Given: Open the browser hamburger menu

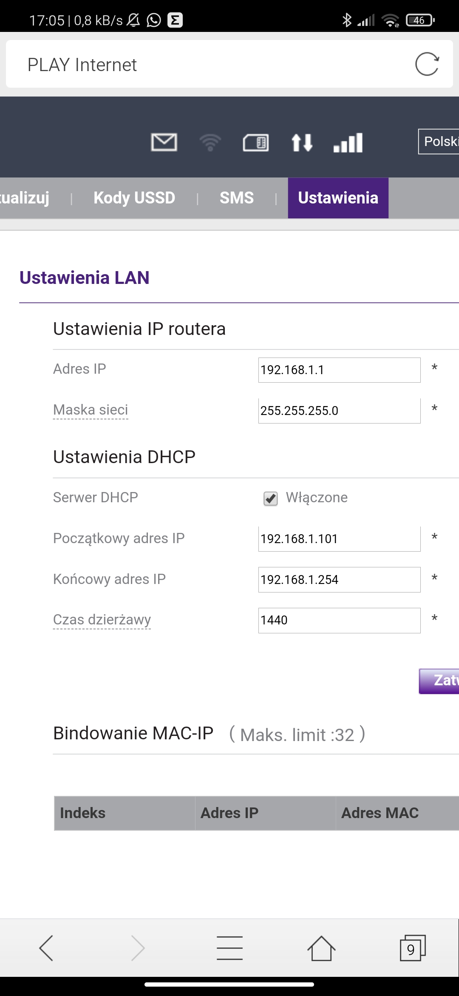Looking at the screenshot, I should 229,948.
